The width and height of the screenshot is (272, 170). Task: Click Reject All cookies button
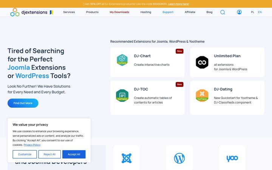(x=49, y=154)
